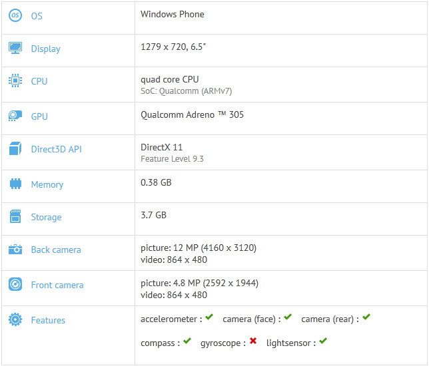The image size is (429, 366).
Task: Click the Memory chip icon
Action: 15,184
